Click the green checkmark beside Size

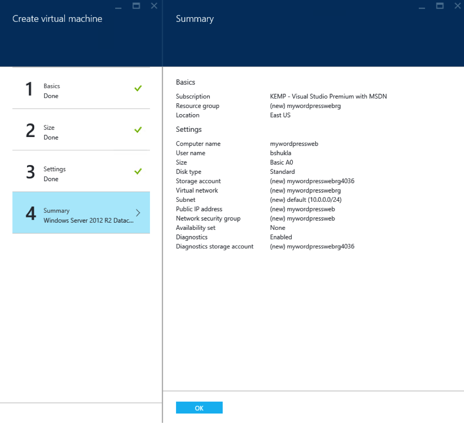tap(138, 130)
